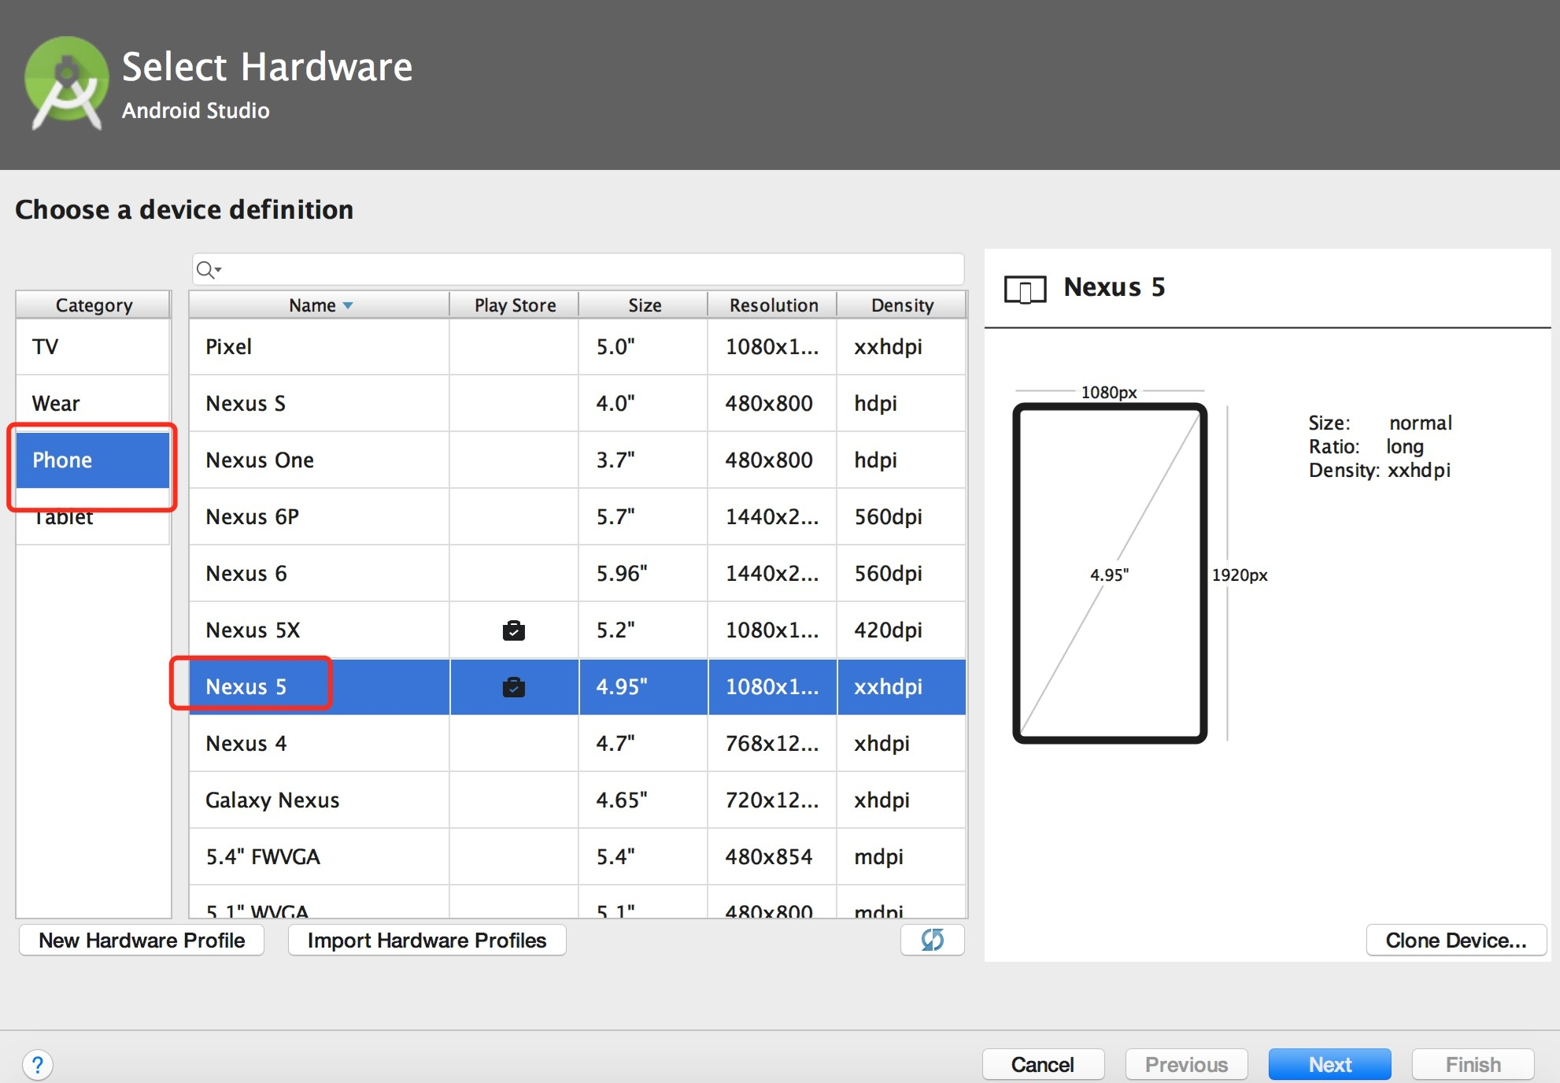
Task: Click the Nexus 5 device orientation icon
Action: 1025,289
